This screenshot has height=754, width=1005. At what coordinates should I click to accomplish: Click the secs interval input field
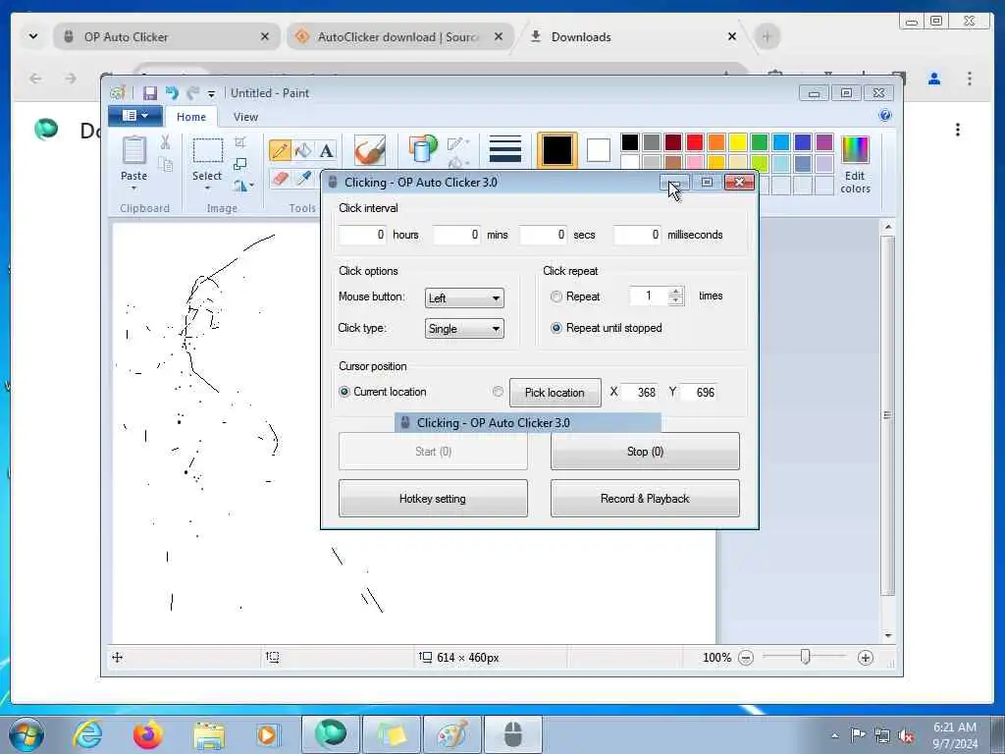(544, 235)
